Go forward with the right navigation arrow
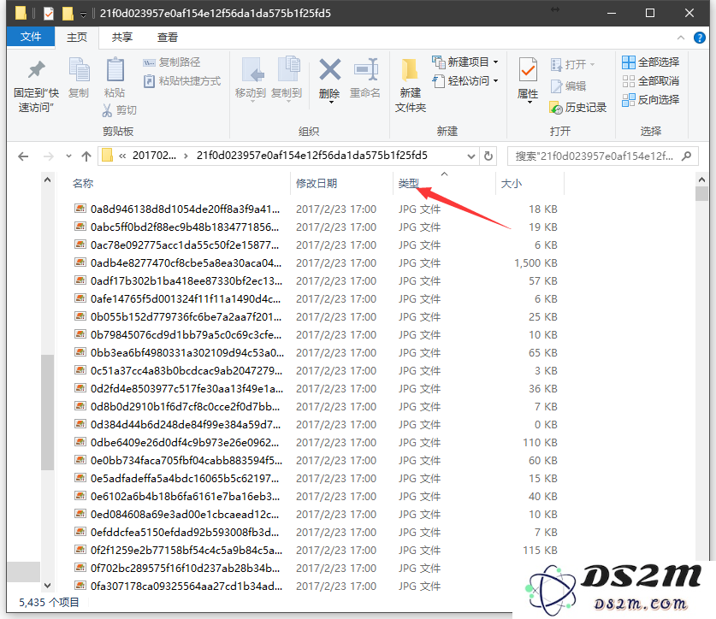The image size is (716, 619). [48, 156]
